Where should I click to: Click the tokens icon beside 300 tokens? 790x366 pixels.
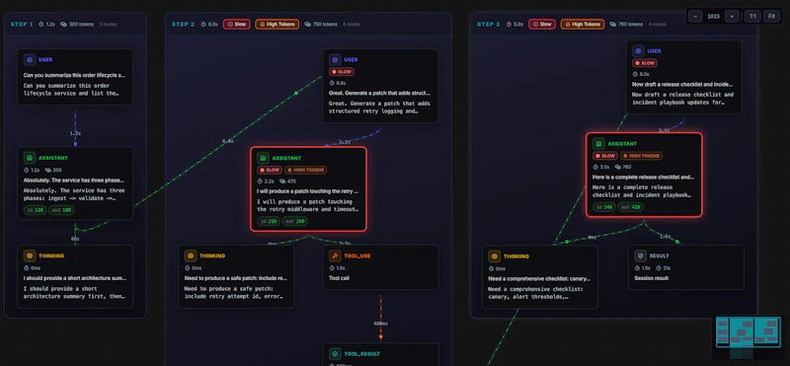pyautogui.click(x=63, y=24)
